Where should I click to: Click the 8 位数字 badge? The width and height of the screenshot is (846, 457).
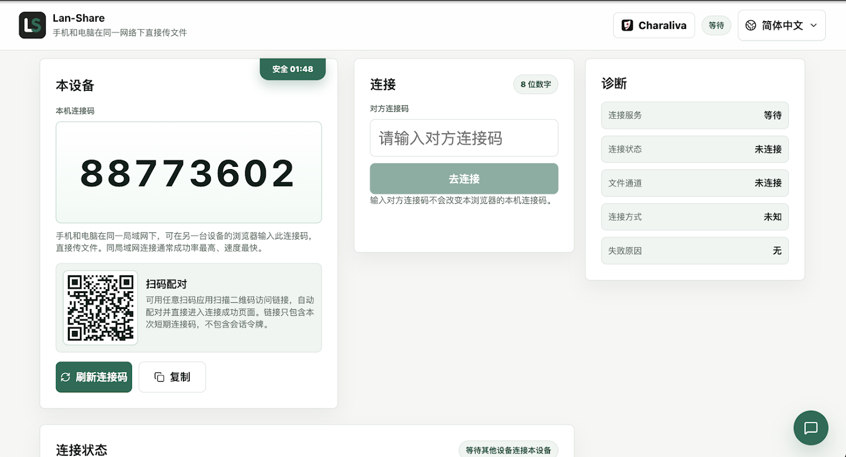[536, 85]
